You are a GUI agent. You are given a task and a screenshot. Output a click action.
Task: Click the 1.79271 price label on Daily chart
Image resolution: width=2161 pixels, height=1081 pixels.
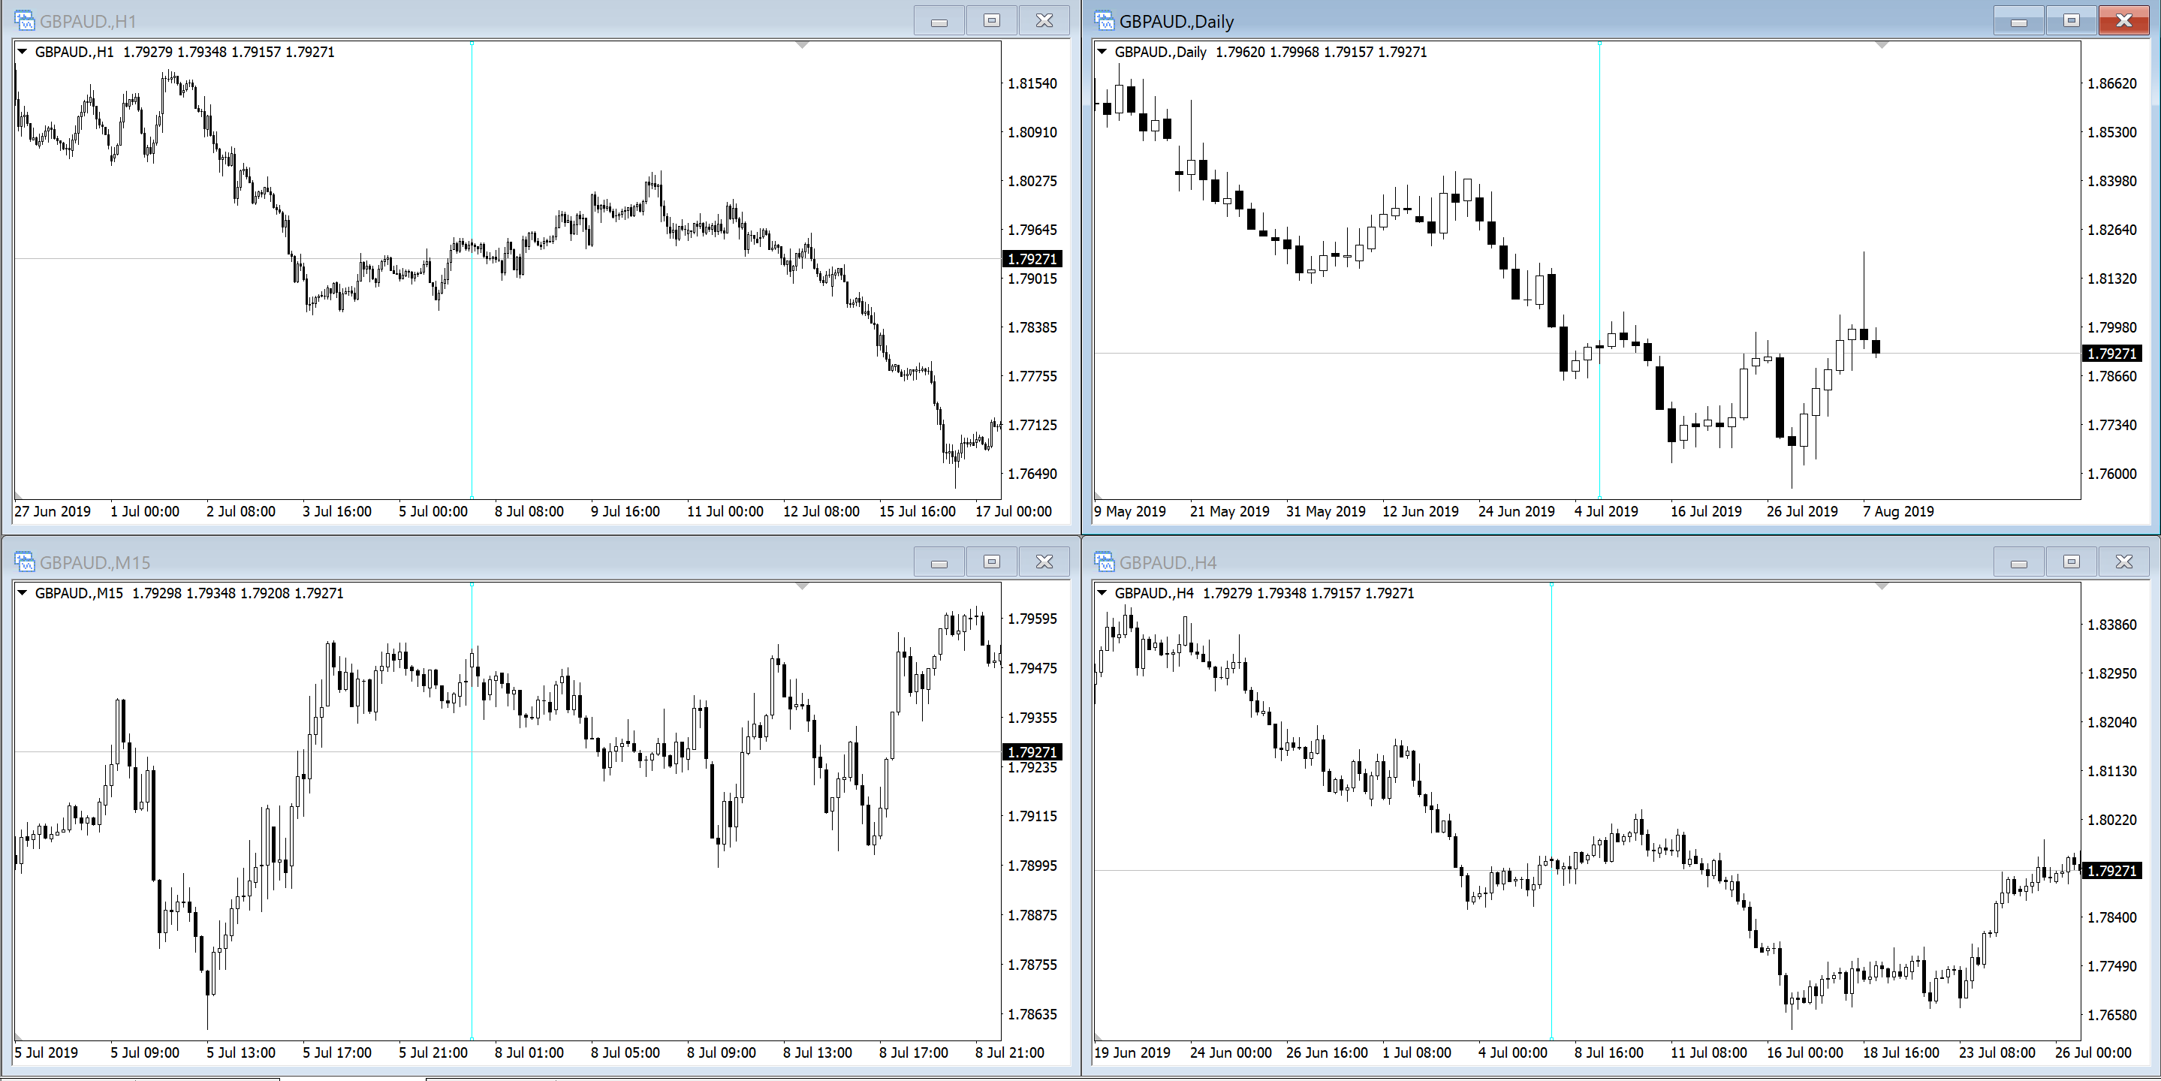click(2111, 354)
